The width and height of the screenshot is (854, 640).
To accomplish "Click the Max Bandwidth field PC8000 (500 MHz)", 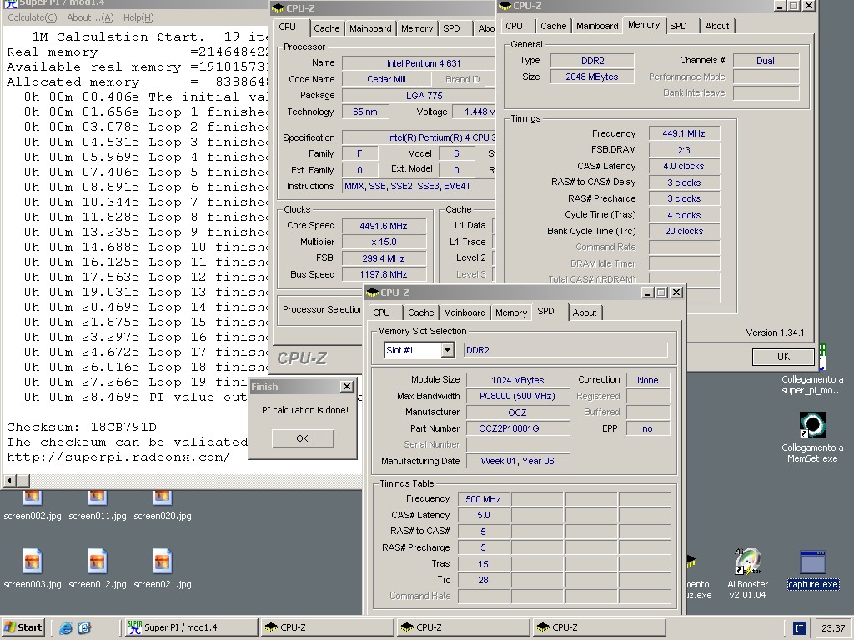I will (518, 396).
